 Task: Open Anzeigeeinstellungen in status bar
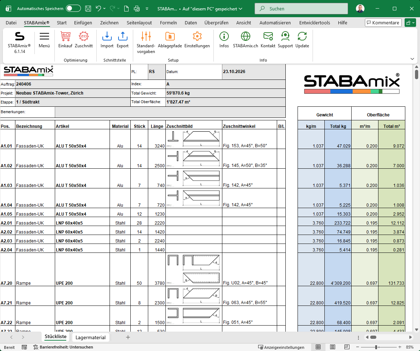coord(281,347)
